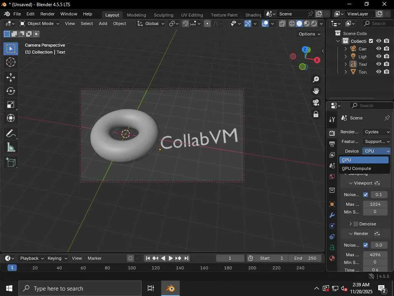Jump to the timeline end frame
Screen dimensions: 394x296
click(x=186, y=258)
